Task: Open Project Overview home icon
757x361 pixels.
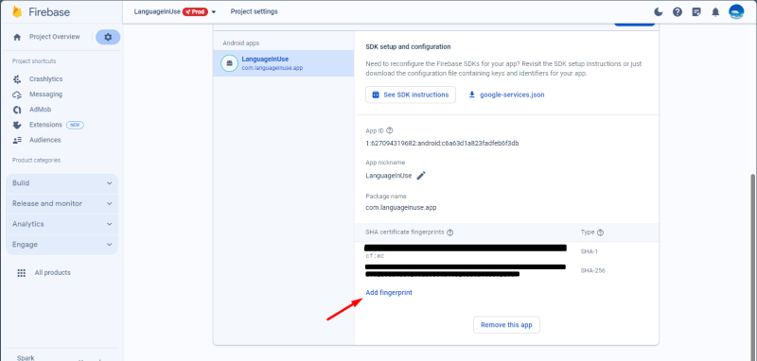Action: [17, 37]
